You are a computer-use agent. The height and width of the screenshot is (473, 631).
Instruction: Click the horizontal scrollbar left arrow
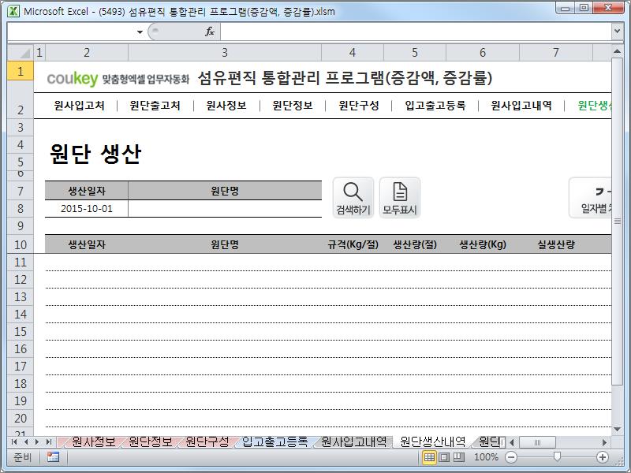point(512,442)
